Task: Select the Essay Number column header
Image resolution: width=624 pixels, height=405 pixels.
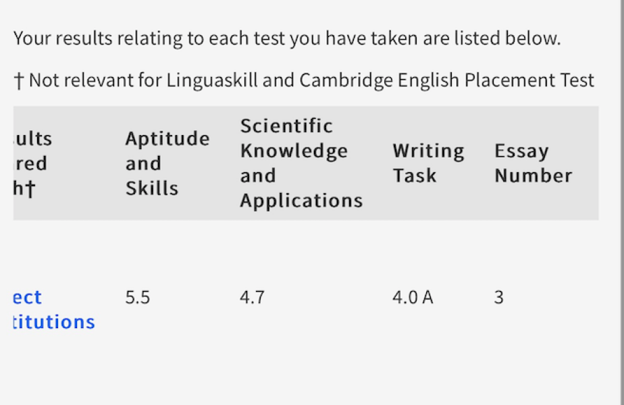Action: click(x=533, y=163)
